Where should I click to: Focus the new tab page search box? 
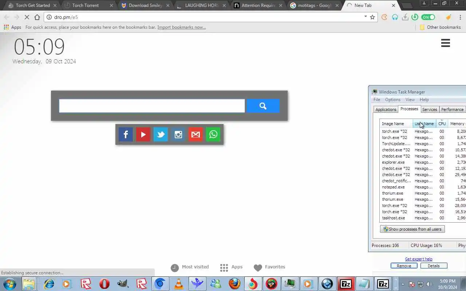click(152, 106)
